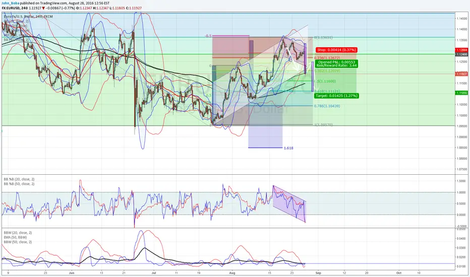Click the BBW (50, close, 2) legend

pos(18,242)
